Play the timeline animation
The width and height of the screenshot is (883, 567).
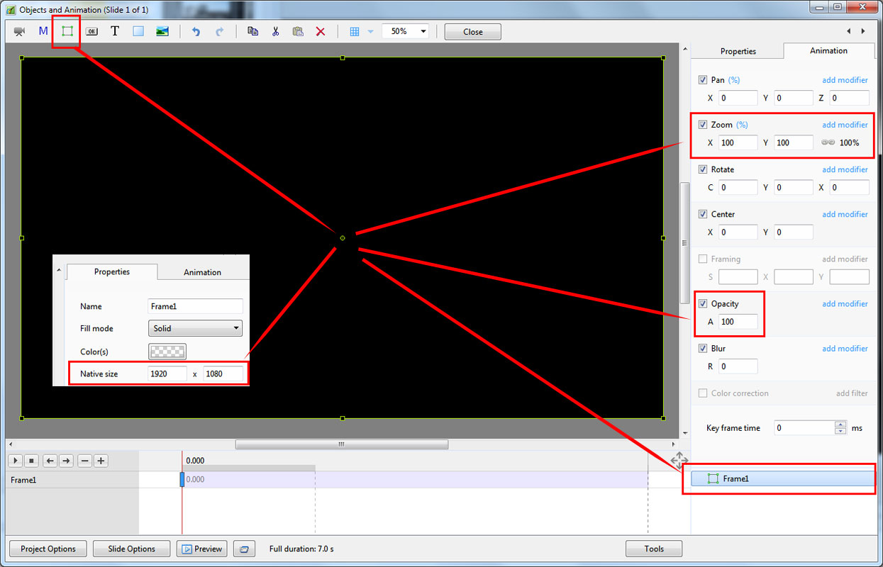pos(15,461)
